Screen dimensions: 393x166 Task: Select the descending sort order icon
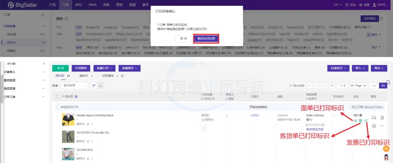pos(94,86)
